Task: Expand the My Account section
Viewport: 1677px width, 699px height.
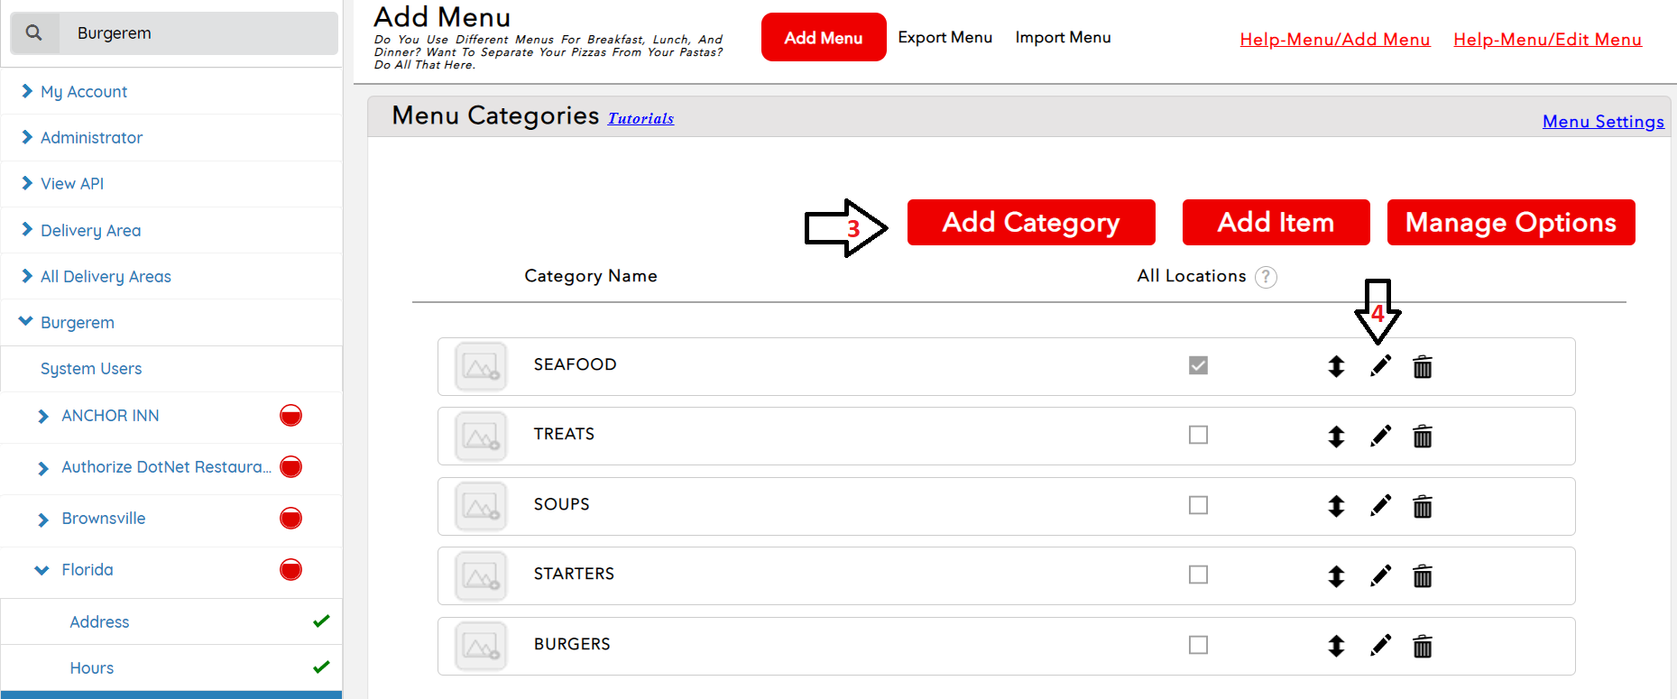Action: pos(83,92)
